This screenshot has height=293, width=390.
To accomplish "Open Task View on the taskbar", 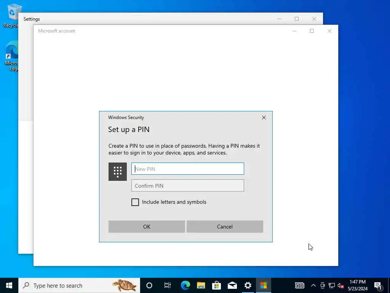I will (168, 285).
